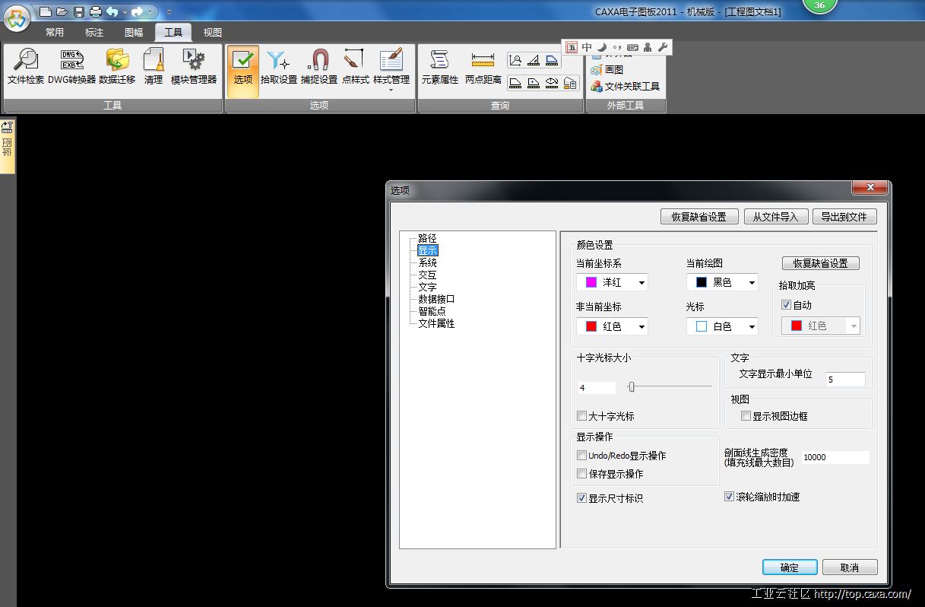Switch to the 视图 ribbon tab
The width and height of the screenshot is (925, 607).
tap(213, 33)
